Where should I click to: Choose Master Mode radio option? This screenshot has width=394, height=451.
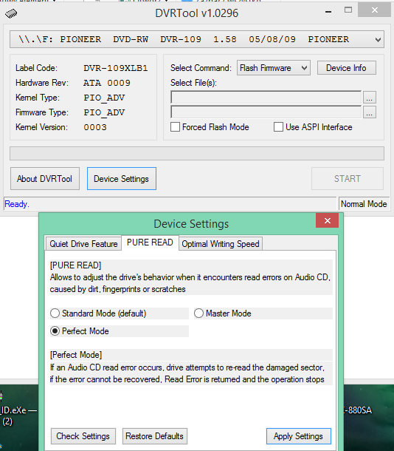click(198, 313)
